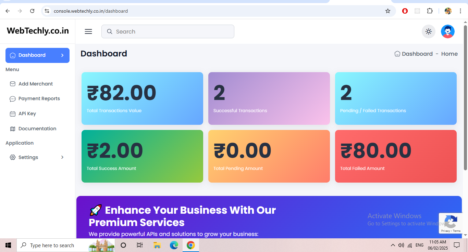The height and width of the screenshot is (252, 468).
Task: Click Home in the breadcrumb trail
Action: (449, 54)
